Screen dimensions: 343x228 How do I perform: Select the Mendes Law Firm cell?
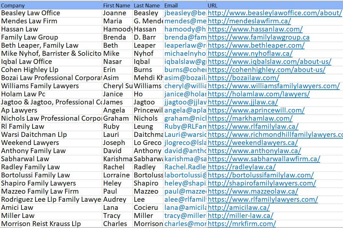click(x=51, y=21)
